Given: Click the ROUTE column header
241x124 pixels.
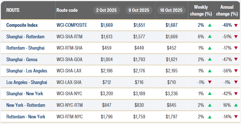Looking at the screenshot, I should point(13,10).
